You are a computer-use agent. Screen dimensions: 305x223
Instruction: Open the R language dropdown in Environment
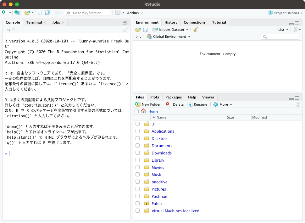point(138,37)
